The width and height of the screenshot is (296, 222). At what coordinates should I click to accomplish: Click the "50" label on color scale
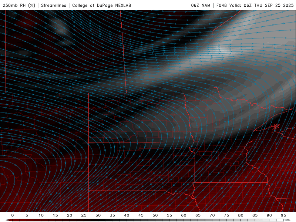[x=155, y=215]
